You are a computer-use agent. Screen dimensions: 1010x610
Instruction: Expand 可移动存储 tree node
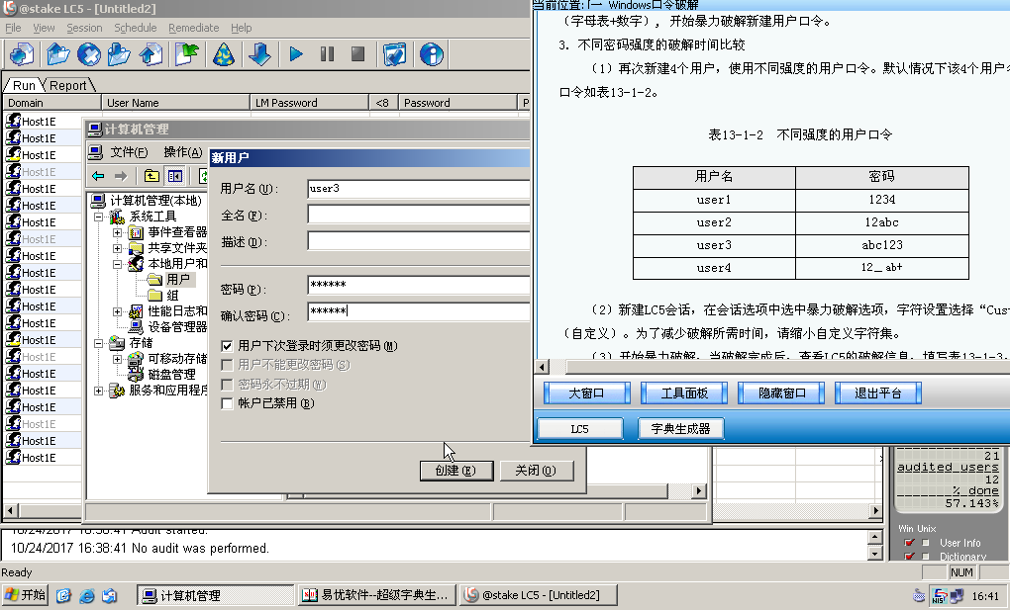(117, 359)
